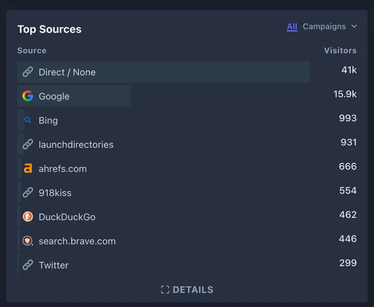Image resolution: width=374 pixels, height=307 pixels.
Task: Click the 931 visitors value
Action: 348,142
